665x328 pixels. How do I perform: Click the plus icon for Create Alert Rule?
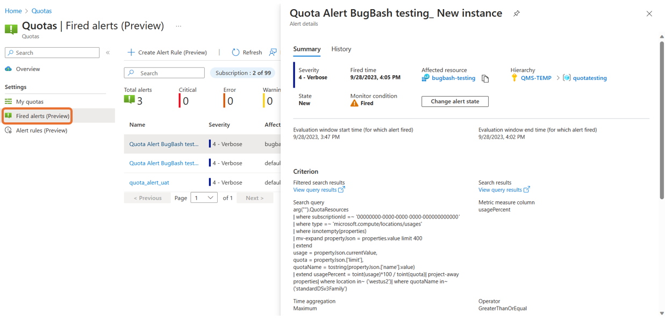click(131, 52)
